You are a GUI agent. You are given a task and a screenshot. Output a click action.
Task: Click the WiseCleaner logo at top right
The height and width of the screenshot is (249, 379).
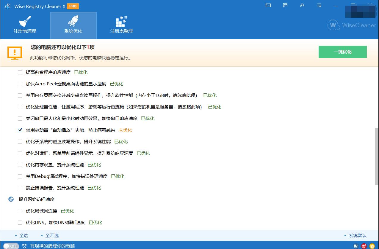(x=352, y=25)
